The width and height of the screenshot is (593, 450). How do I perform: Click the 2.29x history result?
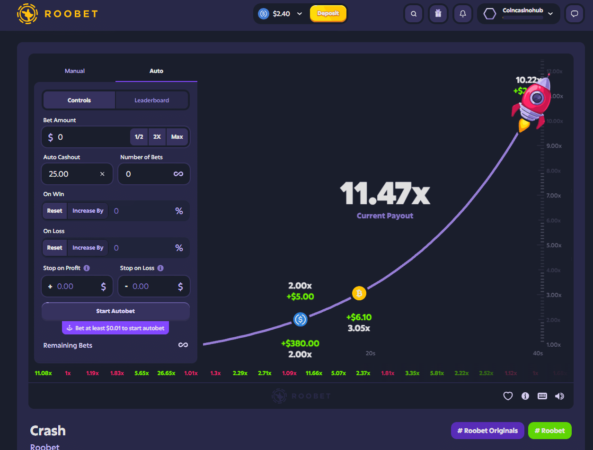tap(240, 373)
